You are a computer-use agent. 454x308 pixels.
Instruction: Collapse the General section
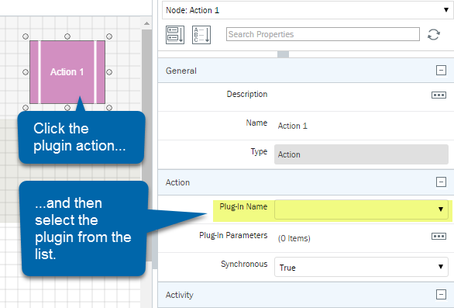point(441,70)
